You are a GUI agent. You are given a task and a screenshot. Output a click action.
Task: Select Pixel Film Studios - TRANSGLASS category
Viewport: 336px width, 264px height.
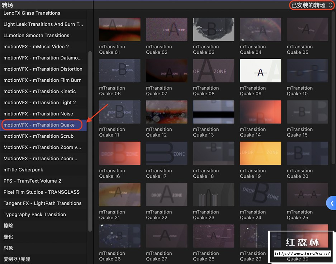(43, 192)
